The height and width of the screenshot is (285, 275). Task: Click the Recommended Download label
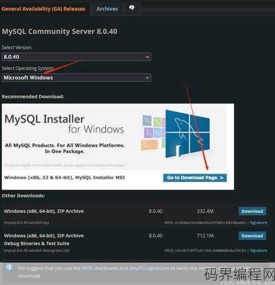click(33, 96)
